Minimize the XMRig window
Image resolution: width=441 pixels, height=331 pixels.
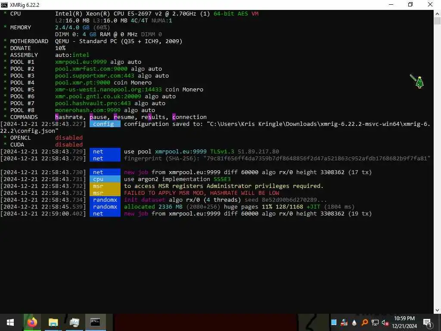(x=391, y=4)
